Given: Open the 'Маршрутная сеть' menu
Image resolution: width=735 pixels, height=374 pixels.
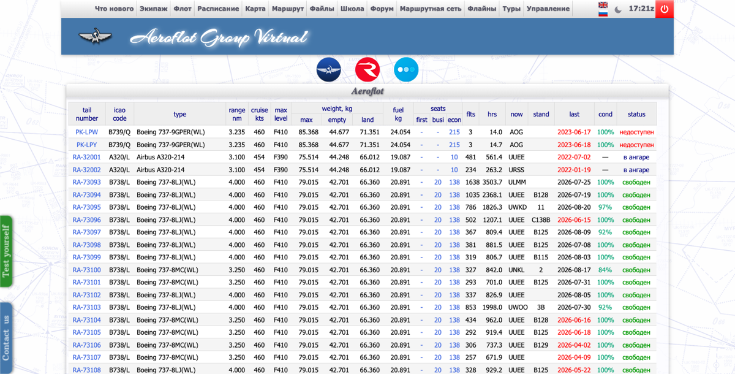Looking at the screenshot, I should pos(431,9).
